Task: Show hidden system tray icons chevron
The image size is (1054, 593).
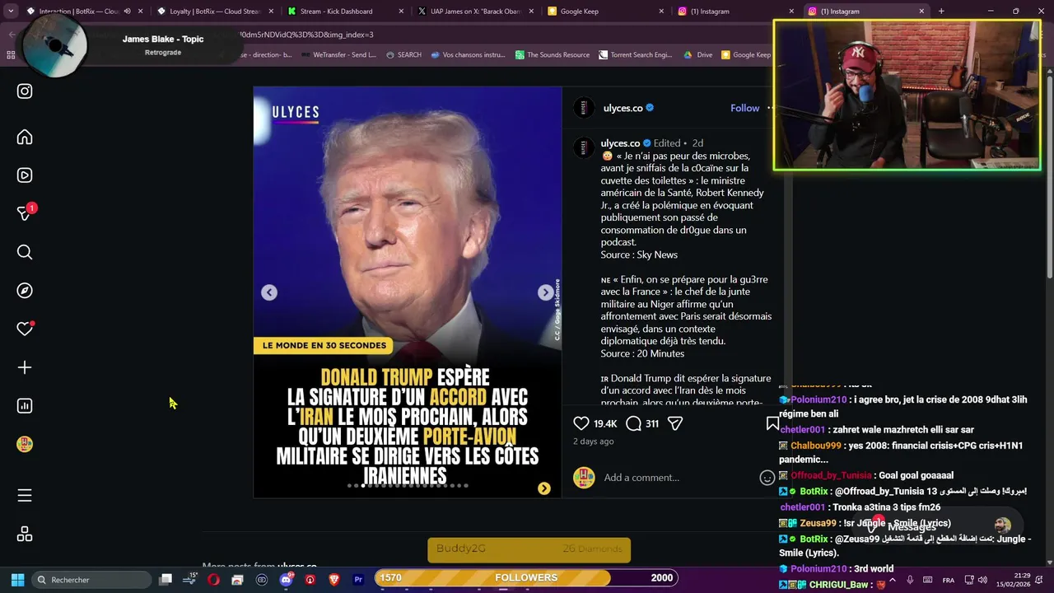Action: click(x=892, y=580)
